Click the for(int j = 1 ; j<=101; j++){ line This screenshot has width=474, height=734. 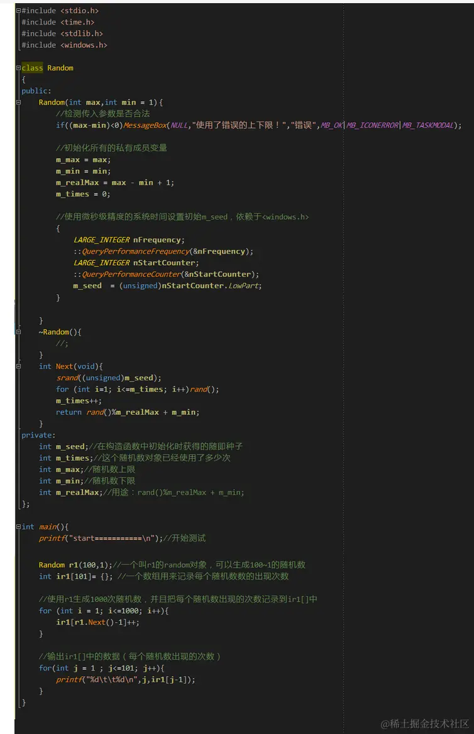coord(101,668)
